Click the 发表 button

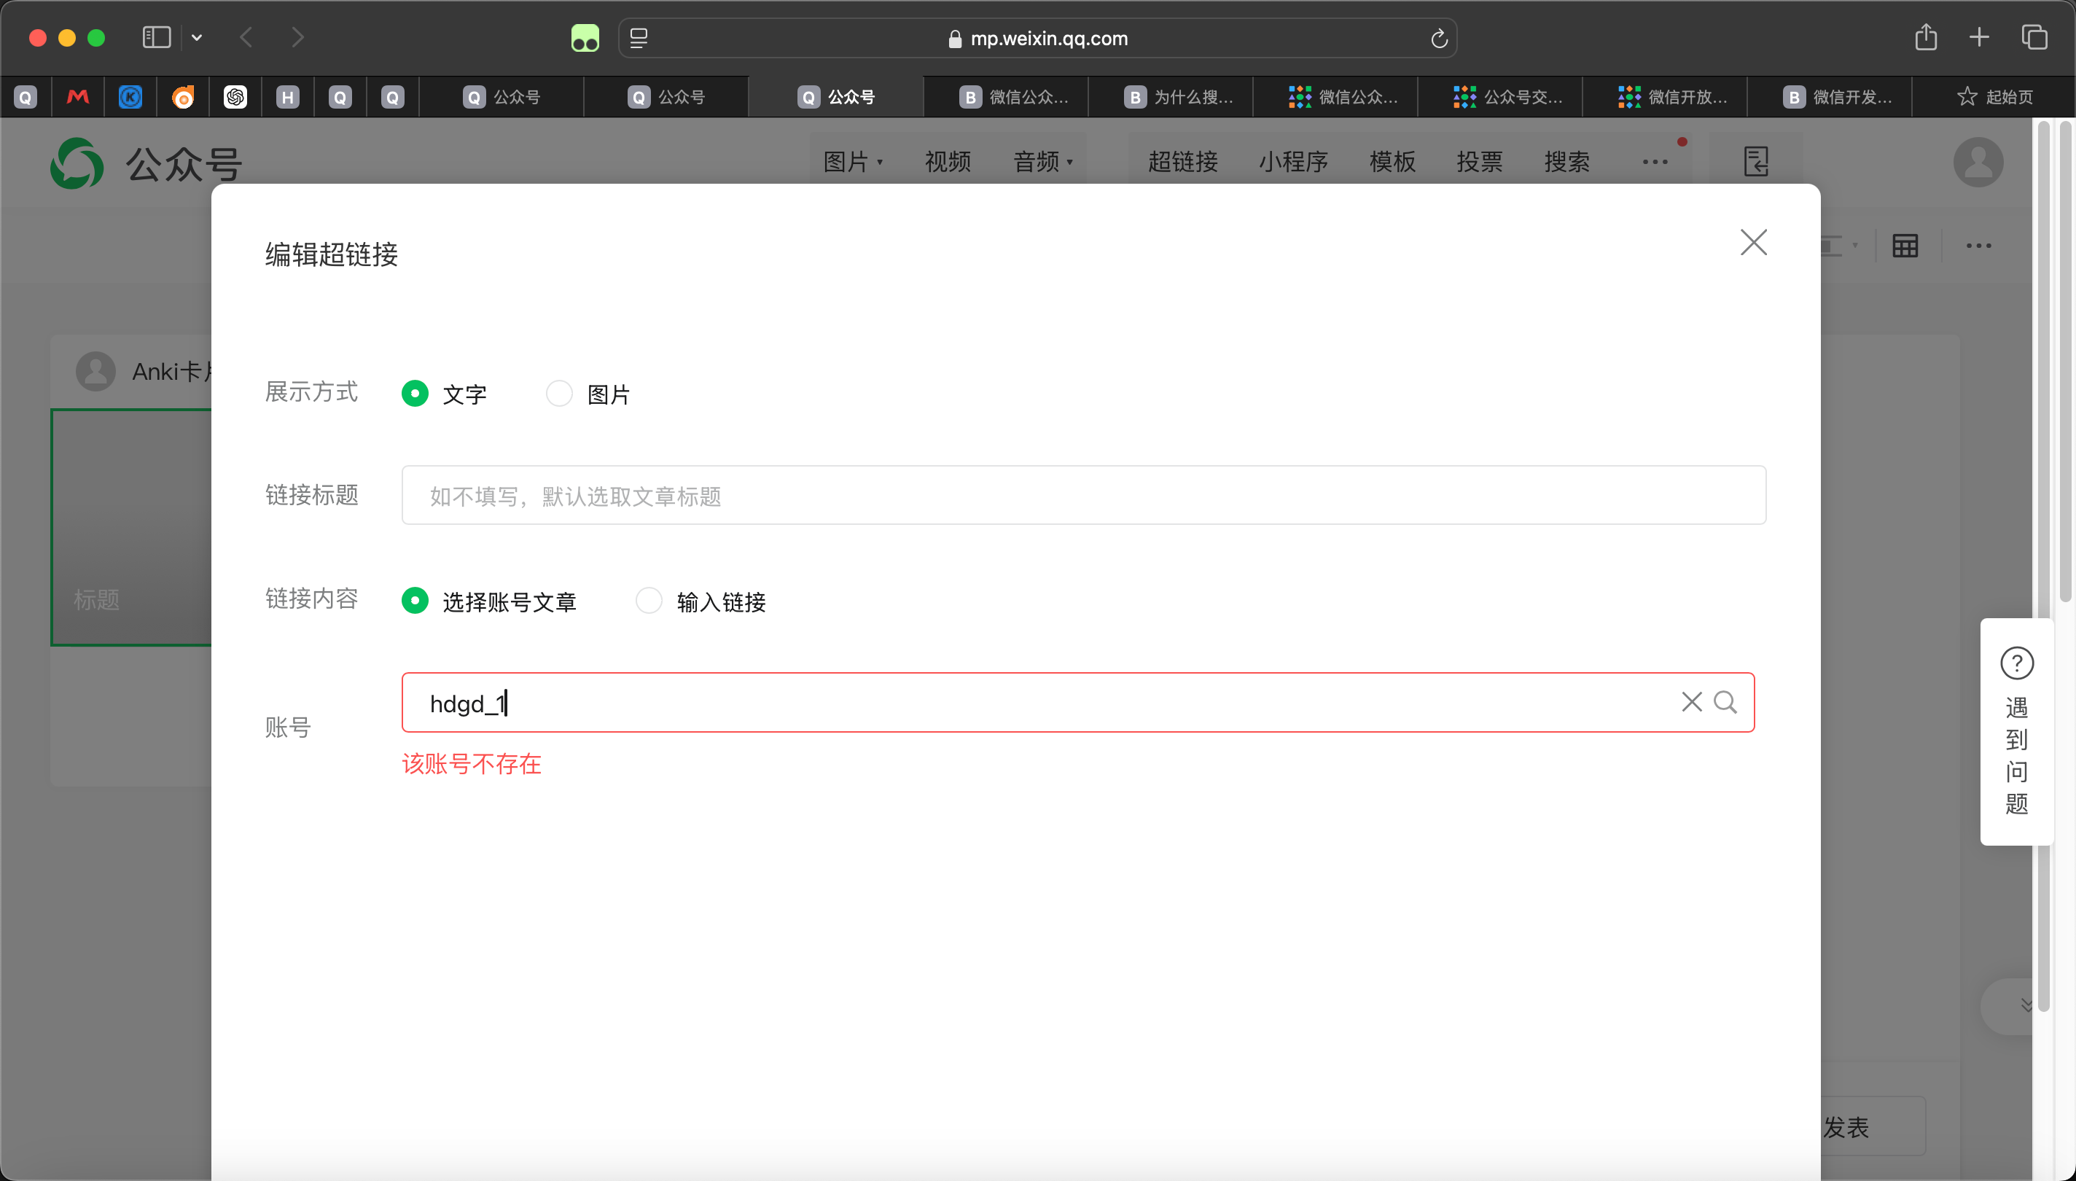pos(1846,1126)
